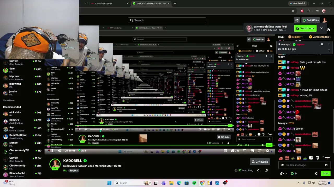Show more followed channels
Screen dimensions: 334x187
[x=9, y=100]
